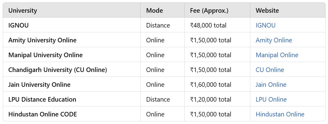Click the ₹48,000 total fee cell
The image size is (328, 124).
click(x=208, y=25)
